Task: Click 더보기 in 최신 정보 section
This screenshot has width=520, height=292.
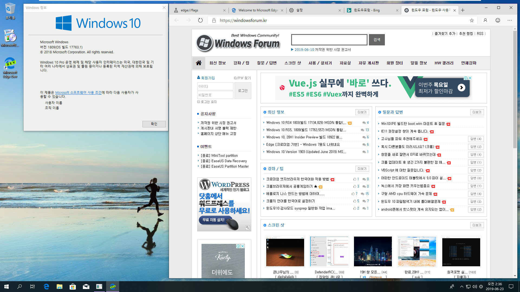Action: [x=362, y=112]
